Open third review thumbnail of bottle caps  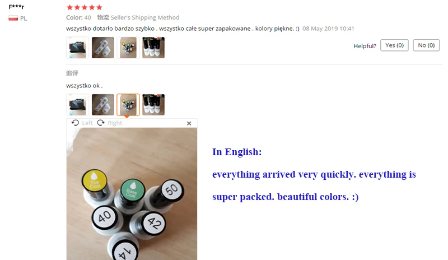click(x=128, y=48)
